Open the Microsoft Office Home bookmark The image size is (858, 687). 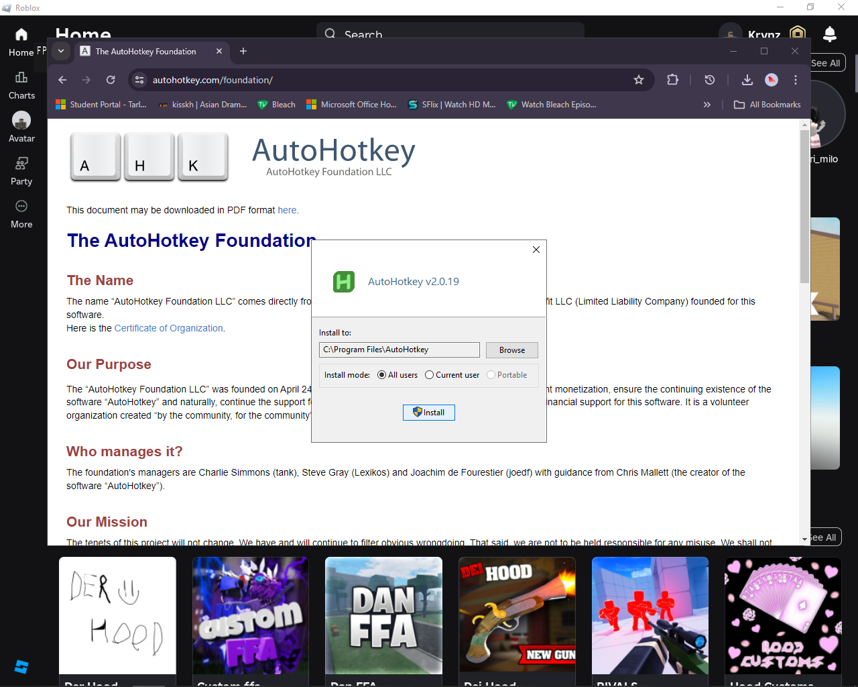coord(351,105)
